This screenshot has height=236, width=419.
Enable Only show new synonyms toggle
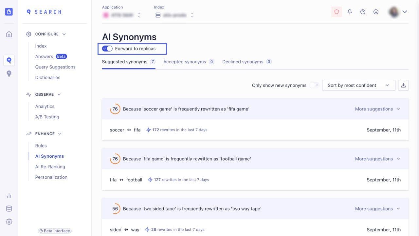[x=314, y=85]
